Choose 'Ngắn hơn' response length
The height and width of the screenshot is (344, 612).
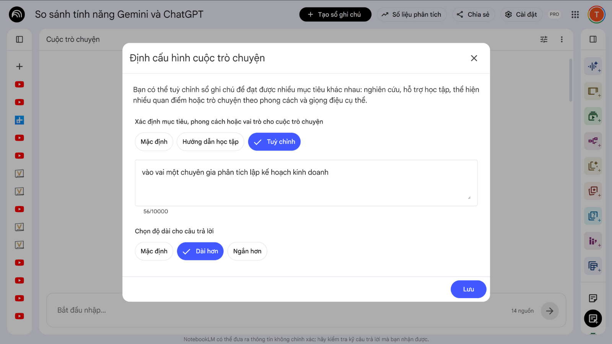pyautogui.click(x=247, y=251)
